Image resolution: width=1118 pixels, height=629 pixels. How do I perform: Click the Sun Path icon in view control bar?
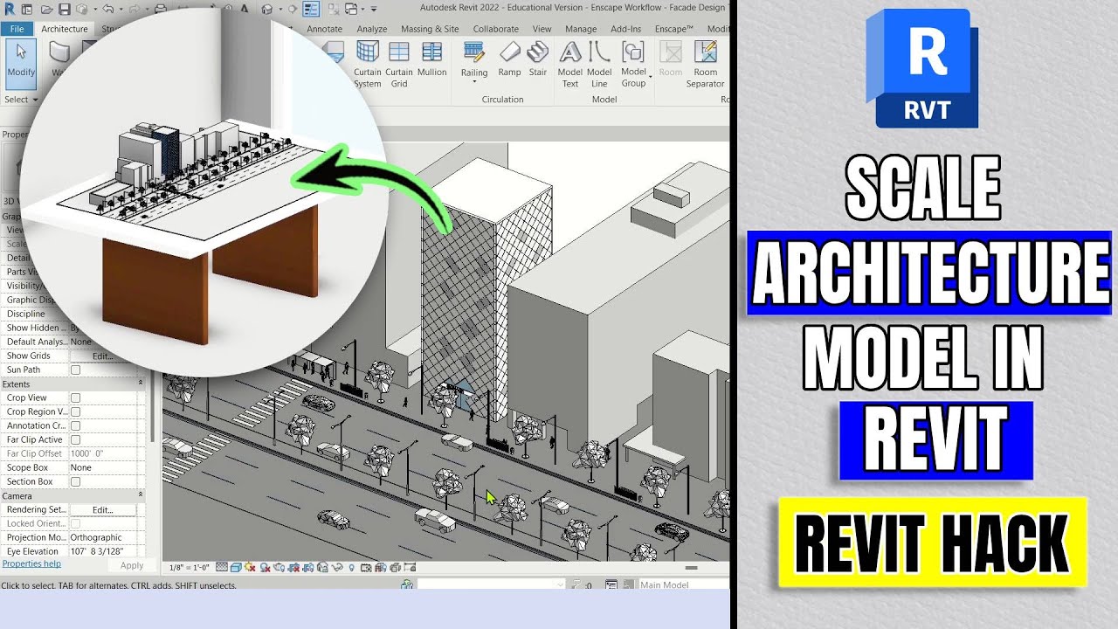point(251,567)
